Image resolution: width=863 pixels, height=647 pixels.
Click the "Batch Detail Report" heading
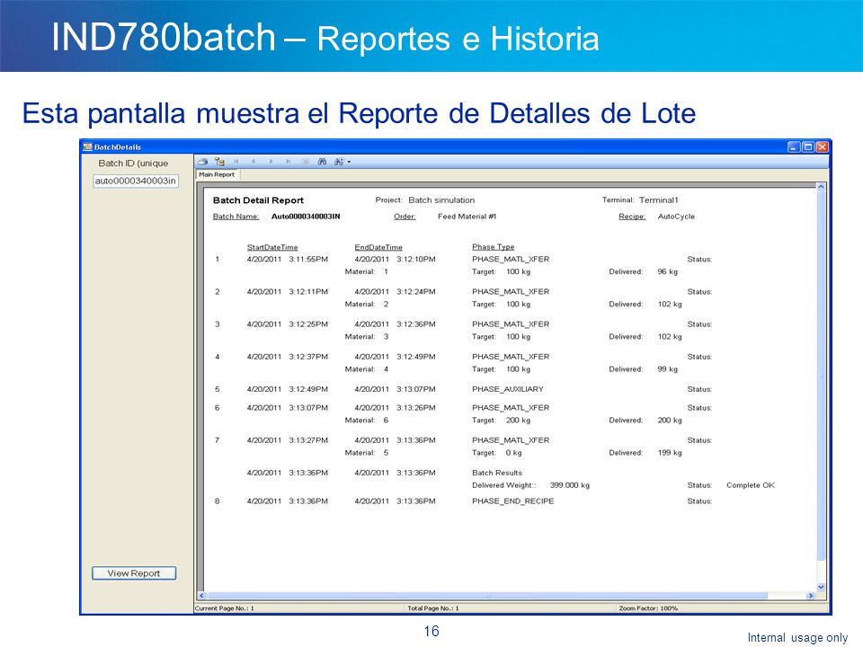(x=258, y=200)
